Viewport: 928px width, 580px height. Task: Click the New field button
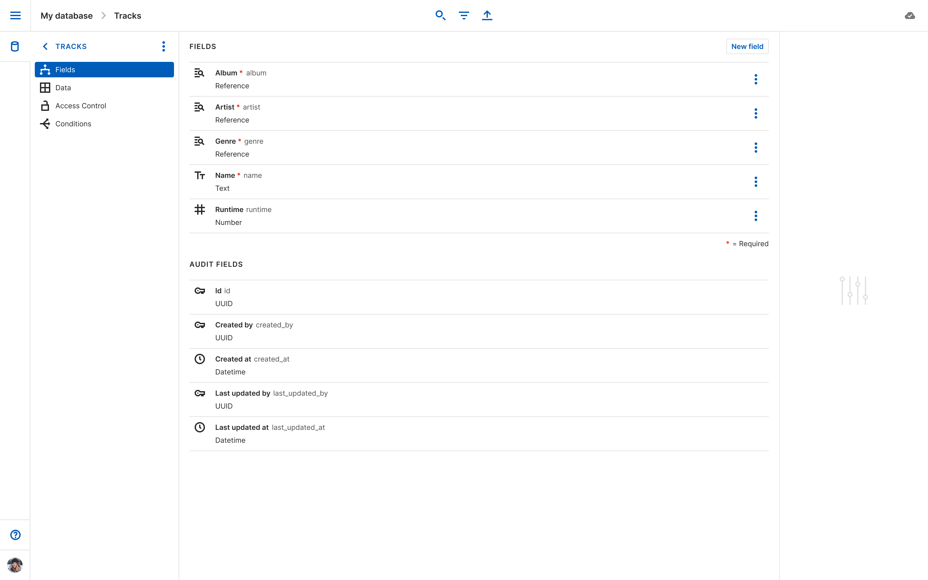tap(747, 46)
